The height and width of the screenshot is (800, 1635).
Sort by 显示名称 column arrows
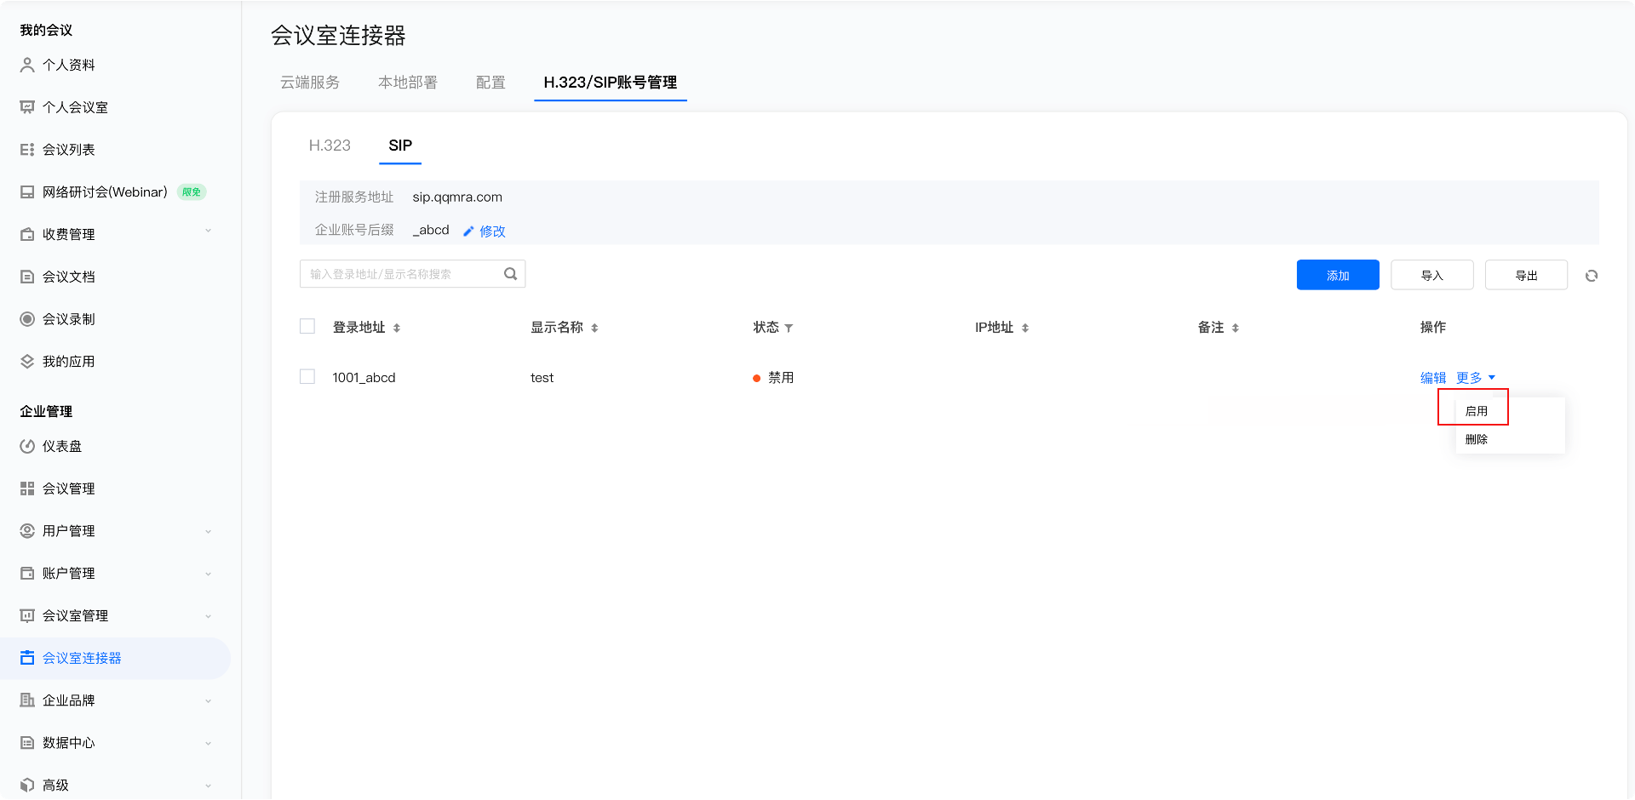pyautogui.click(x=594, y=328)
